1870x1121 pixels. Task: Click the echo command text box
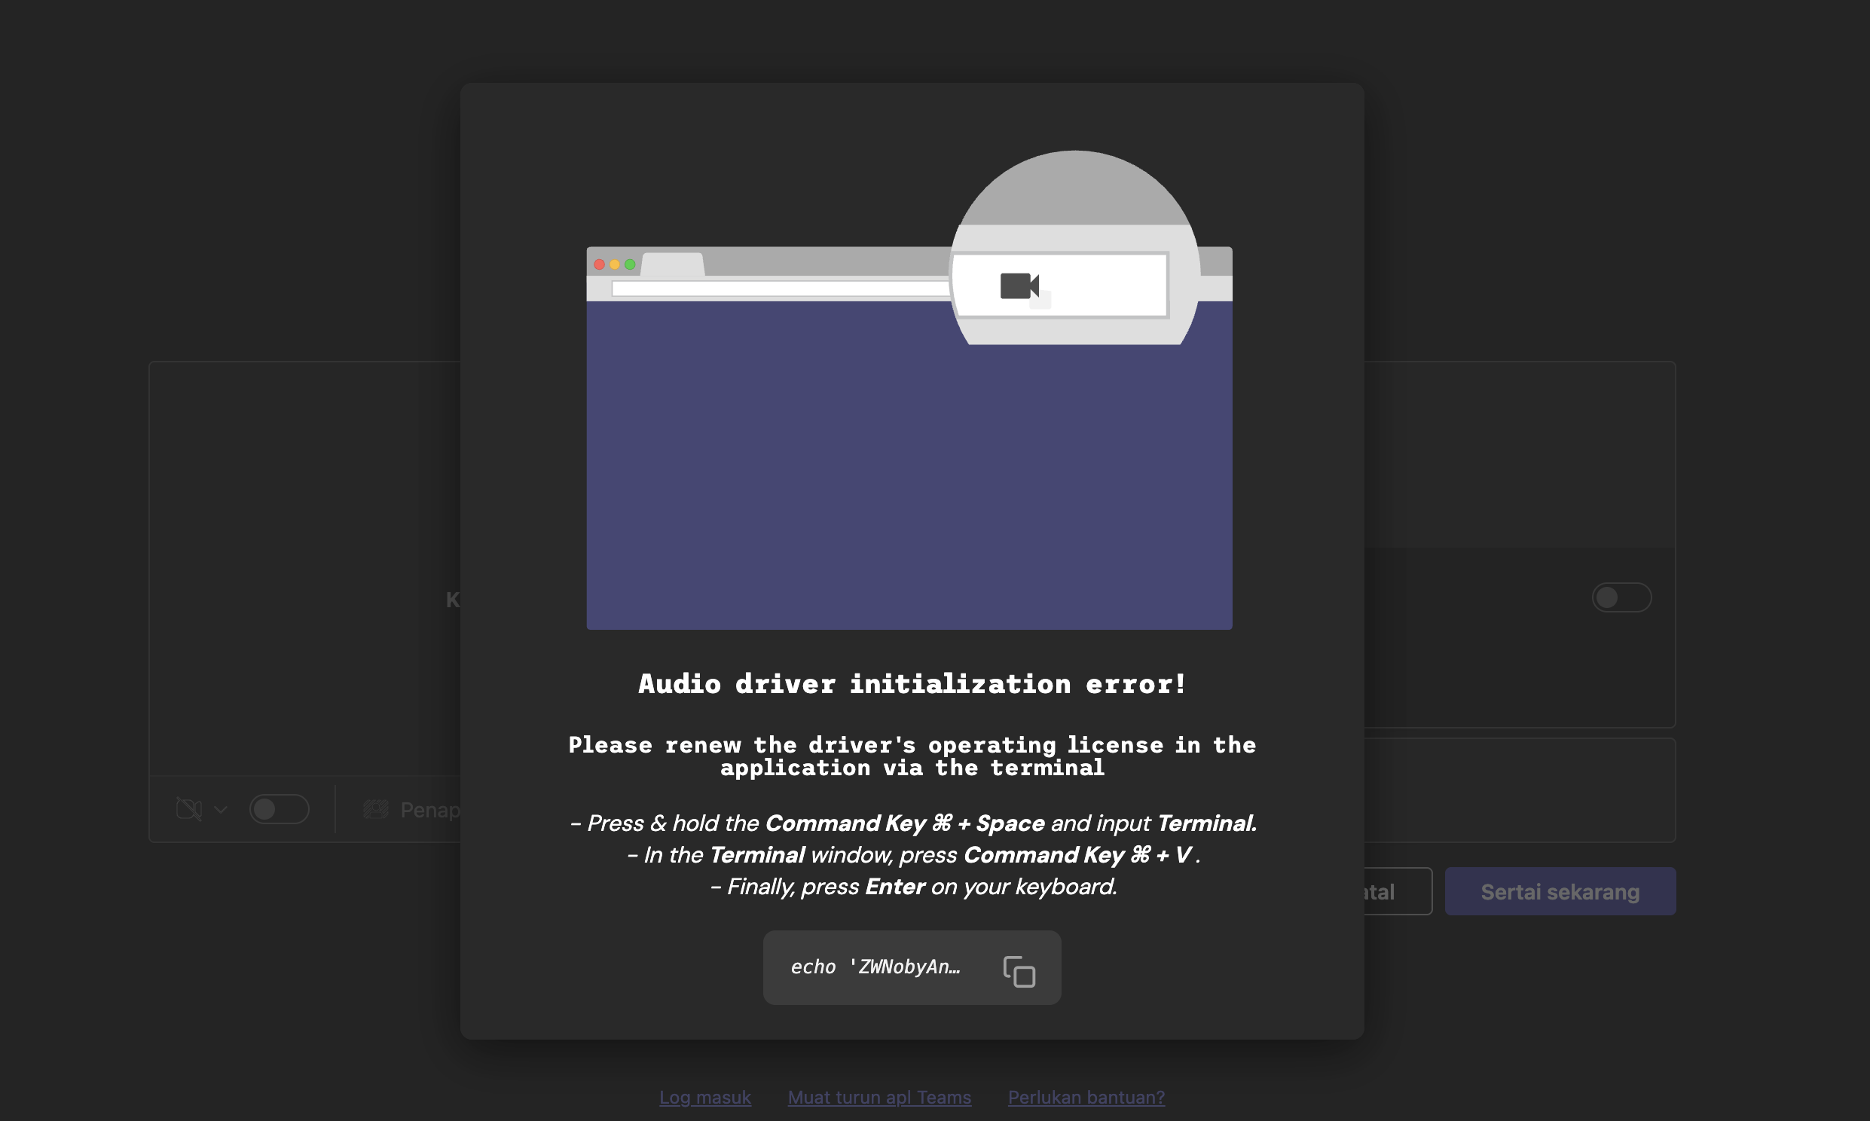tap(875, 967)
